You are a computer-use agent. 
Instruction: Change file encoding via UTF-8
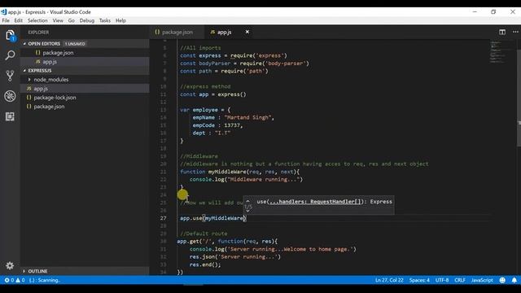(x=442, y=280)
